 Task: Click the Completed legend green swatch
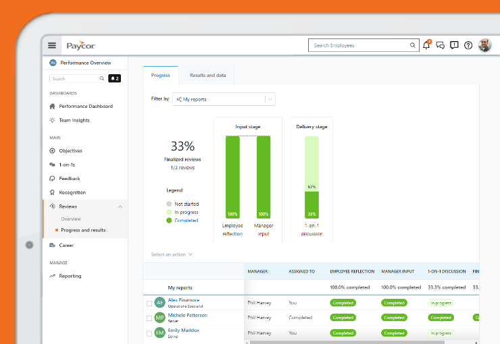[x=169, y=220]
